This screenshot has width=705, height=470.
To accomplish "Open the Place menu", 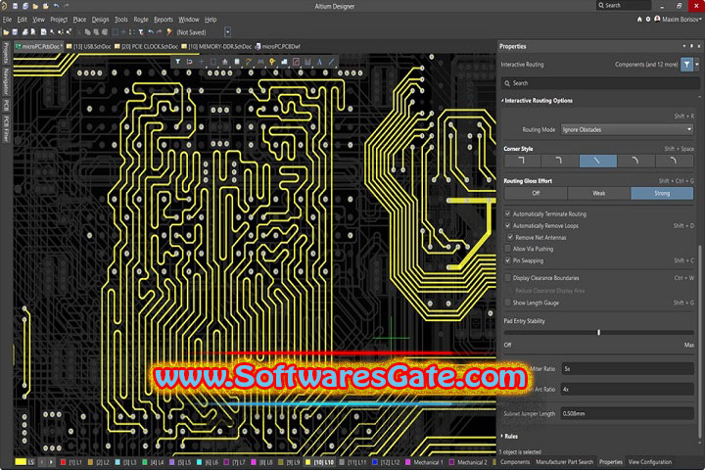I will tap(79, 20).
